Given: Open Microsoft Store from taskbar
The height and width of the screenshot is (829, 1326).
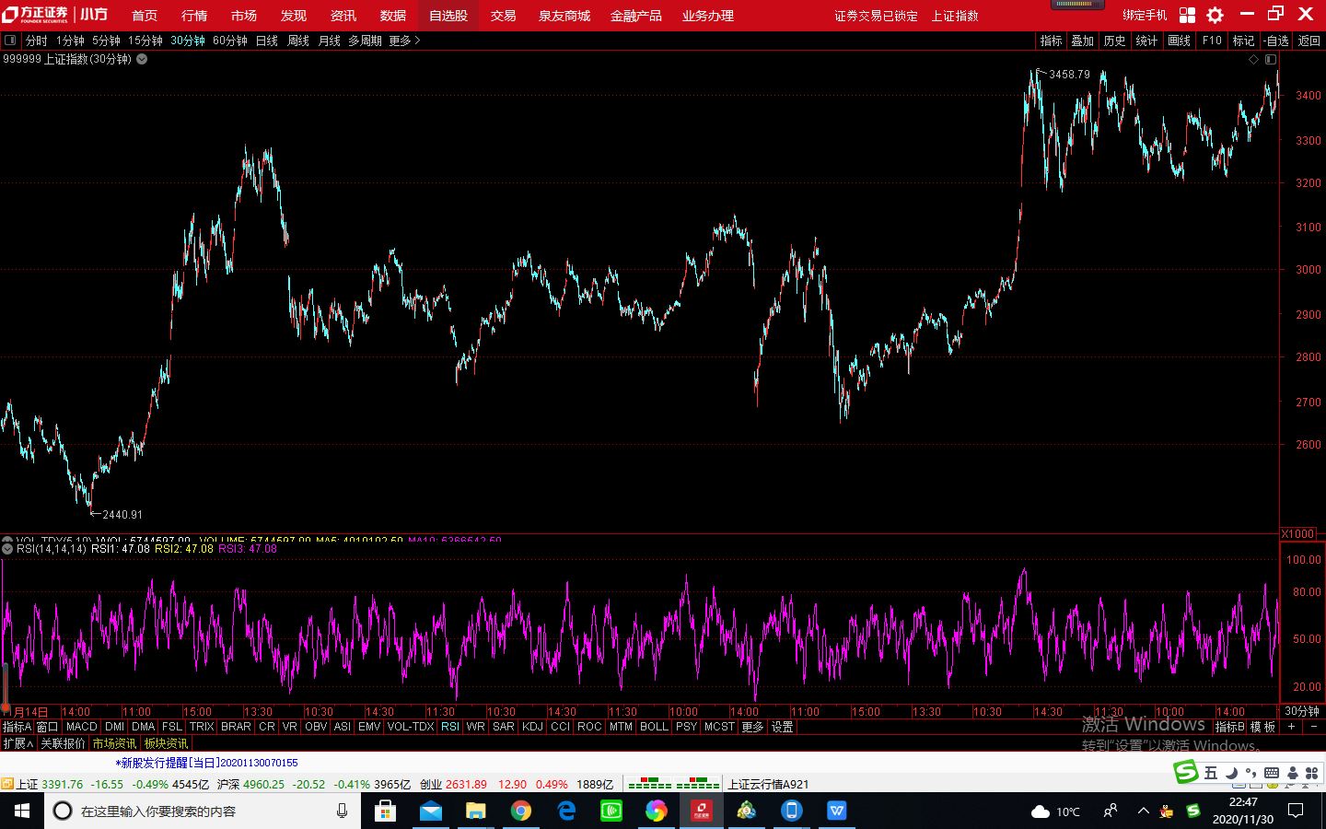Looking at the screenshot, I should pos(385,811).
